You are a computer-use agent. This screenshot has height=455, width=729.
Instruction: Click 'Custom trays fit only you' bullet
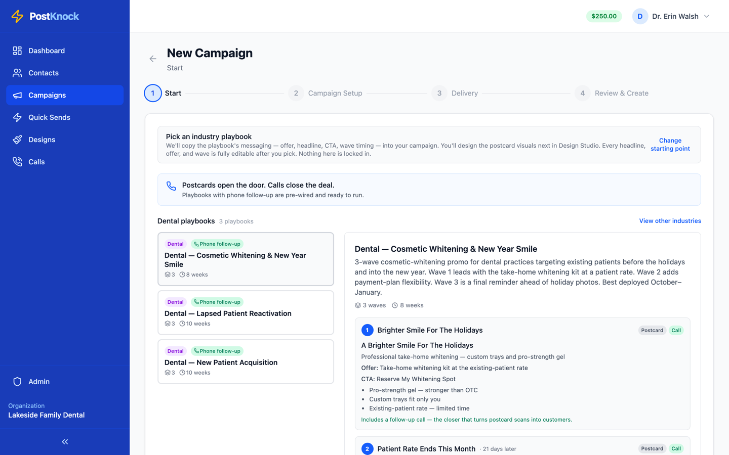tap(404, 399)
